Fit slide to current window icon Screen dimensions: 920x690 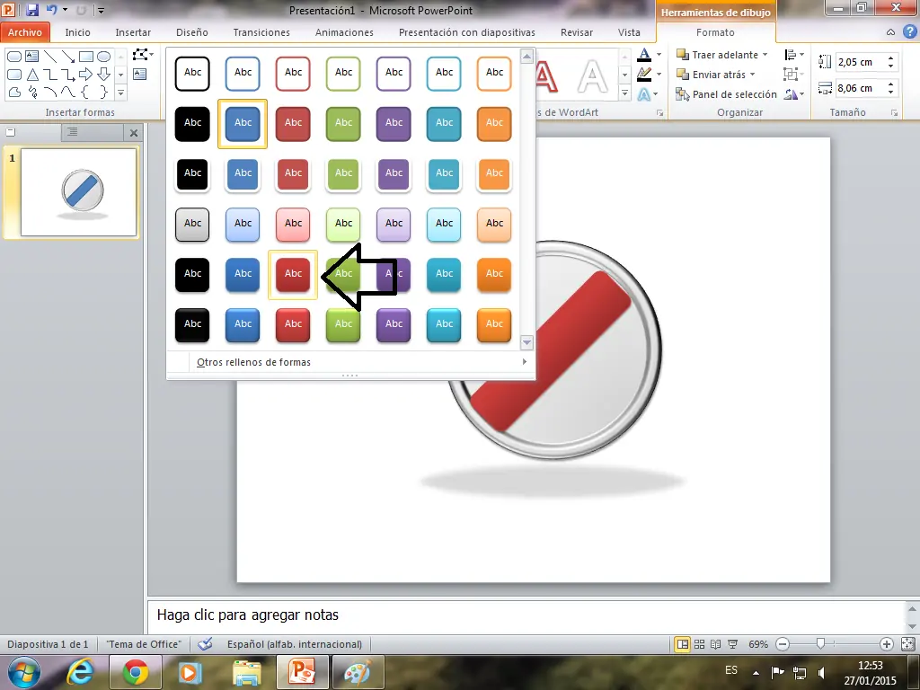tap(907, 644)
